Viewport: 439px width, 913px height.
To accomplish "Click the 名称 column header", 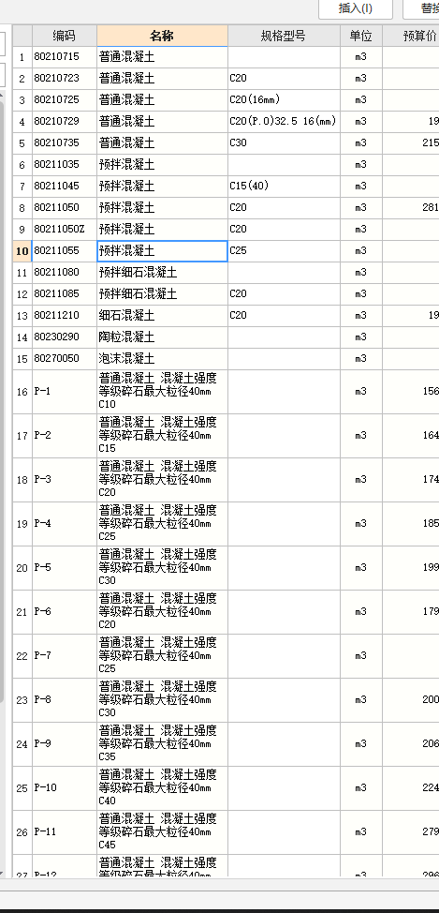I will [162, 37].
